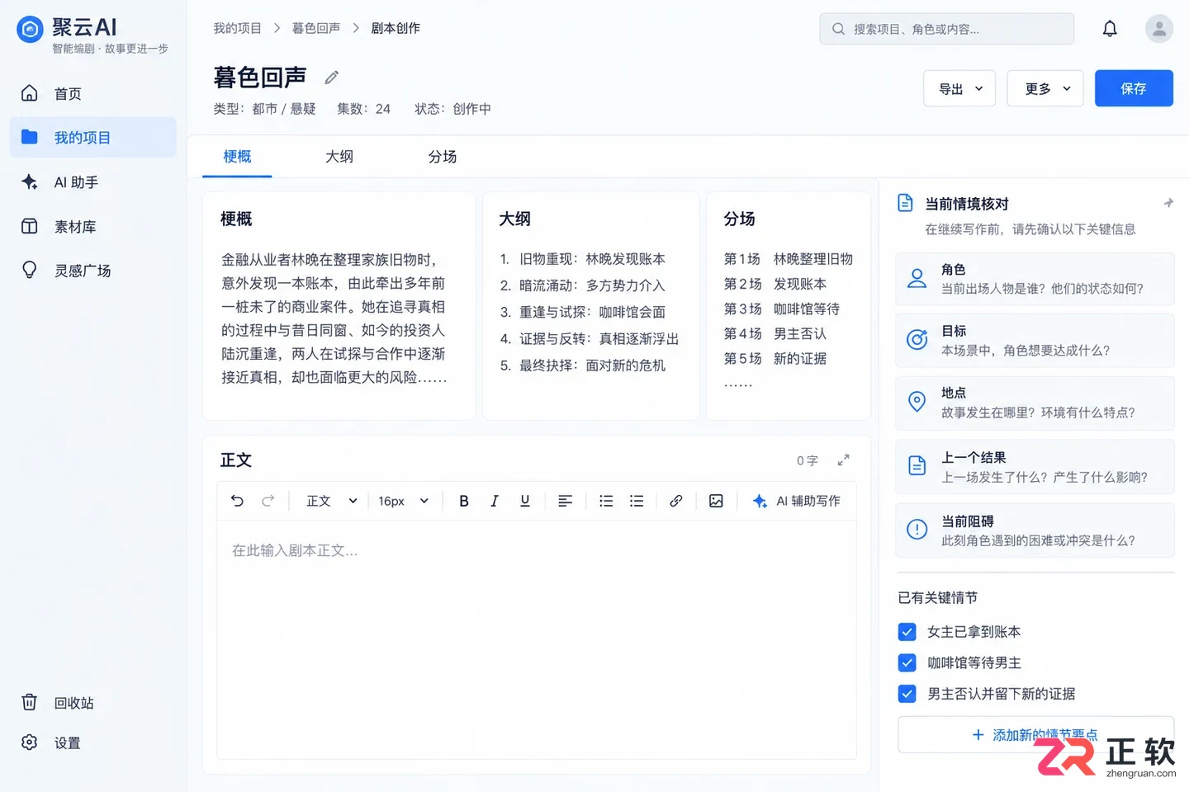Image resolution: width=1189 pixels, height=792 pixels.
Task: Go to 暮色回声 breadcrumb link
Action: pyautogui.click(x=316, y=28)
